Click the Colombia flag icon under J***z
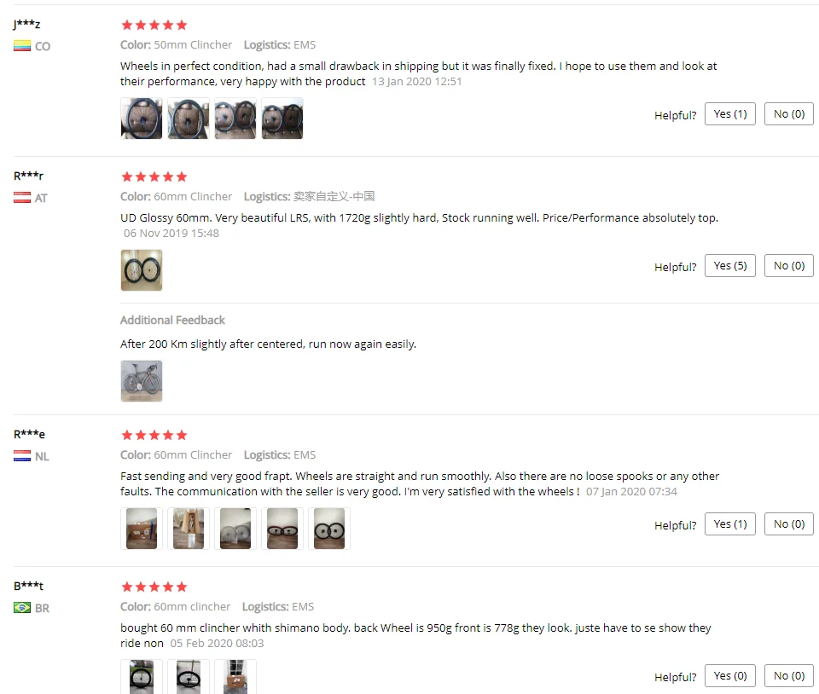This screenshot has width=819, height=694. [22, 46]
